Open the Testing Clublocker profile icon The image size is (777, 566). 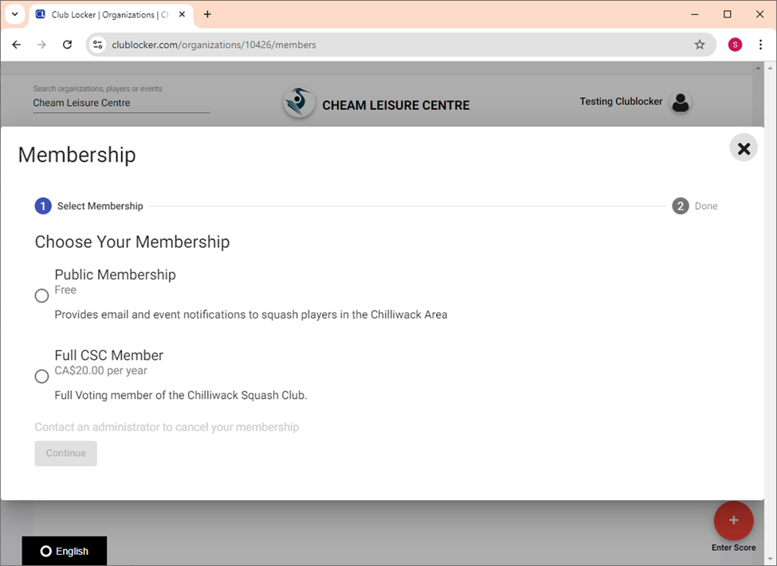[681, 102]
